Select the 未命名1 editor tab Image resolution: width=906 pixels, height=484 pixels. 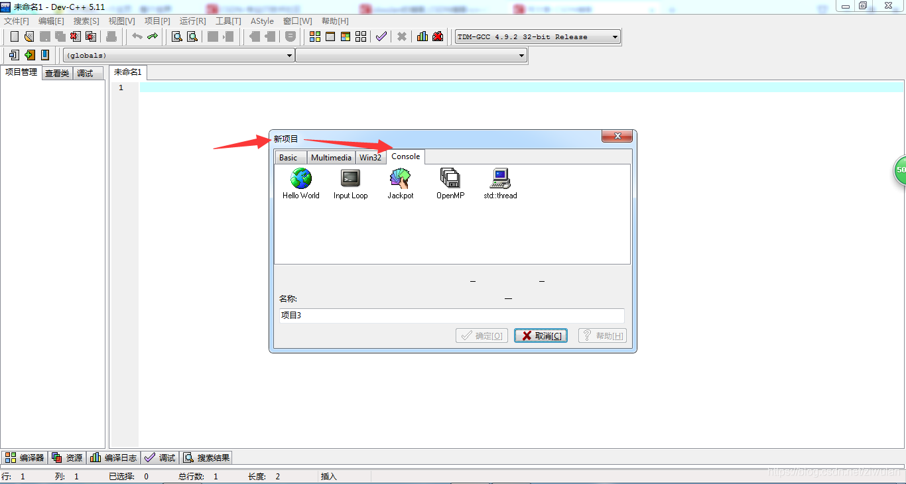click(x=127, y=72)
